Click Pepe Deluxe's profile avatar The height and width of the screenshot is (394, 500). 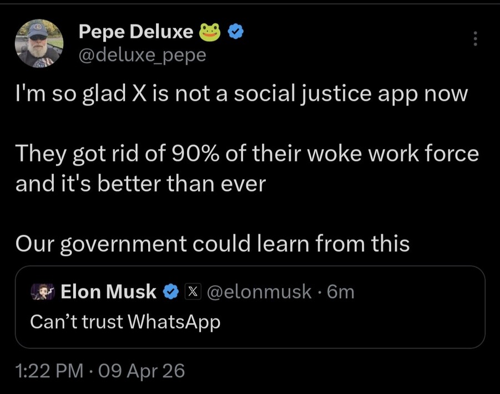39,44
